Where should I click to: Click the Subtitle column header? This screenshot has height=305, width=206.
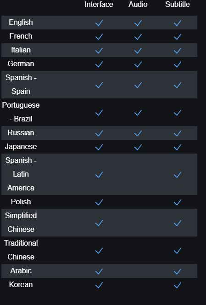(x=178, y=4)
